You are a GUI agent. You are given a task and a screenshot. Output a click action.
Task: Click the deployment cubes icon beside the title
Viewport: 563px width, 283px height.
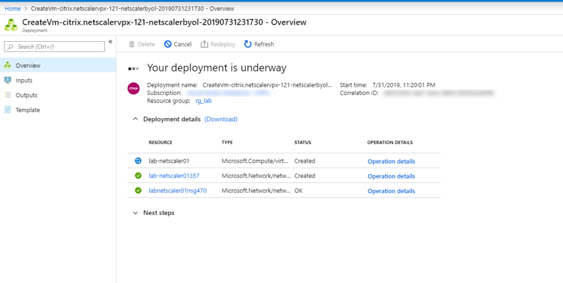click(x=11, y=25)
